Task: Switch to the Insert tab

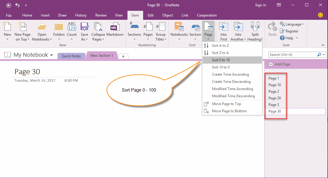Action: pos(45,15)
